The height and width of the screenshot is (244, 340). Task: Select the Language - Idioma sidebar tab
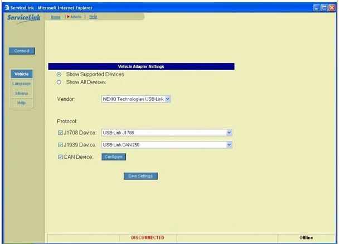coord(22,88)
